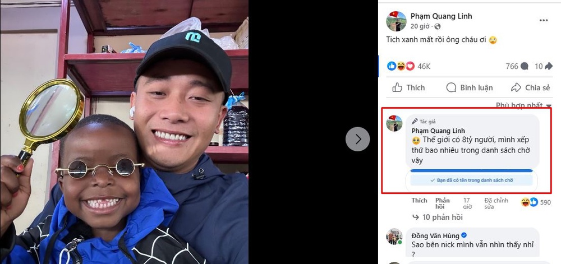The width and height of the screenshot is (561, 264).
Task: Click the Chia sẻ share arrow icon
Action: [x=516, y=87]
